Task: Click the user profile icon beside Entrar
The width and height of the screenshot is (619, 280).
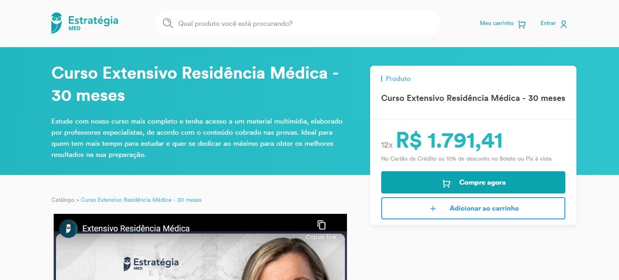Action: tap(563, 24)
